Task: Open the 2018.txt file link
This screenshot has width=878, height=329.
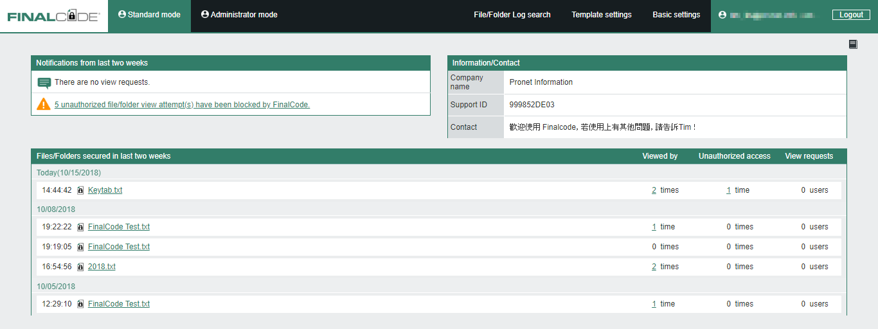Action: click(x=102, y=267)
